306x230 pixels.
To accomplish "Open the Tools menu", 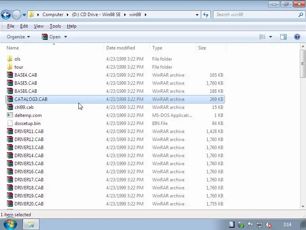I will pyautogui.click(x=55, y=26).
